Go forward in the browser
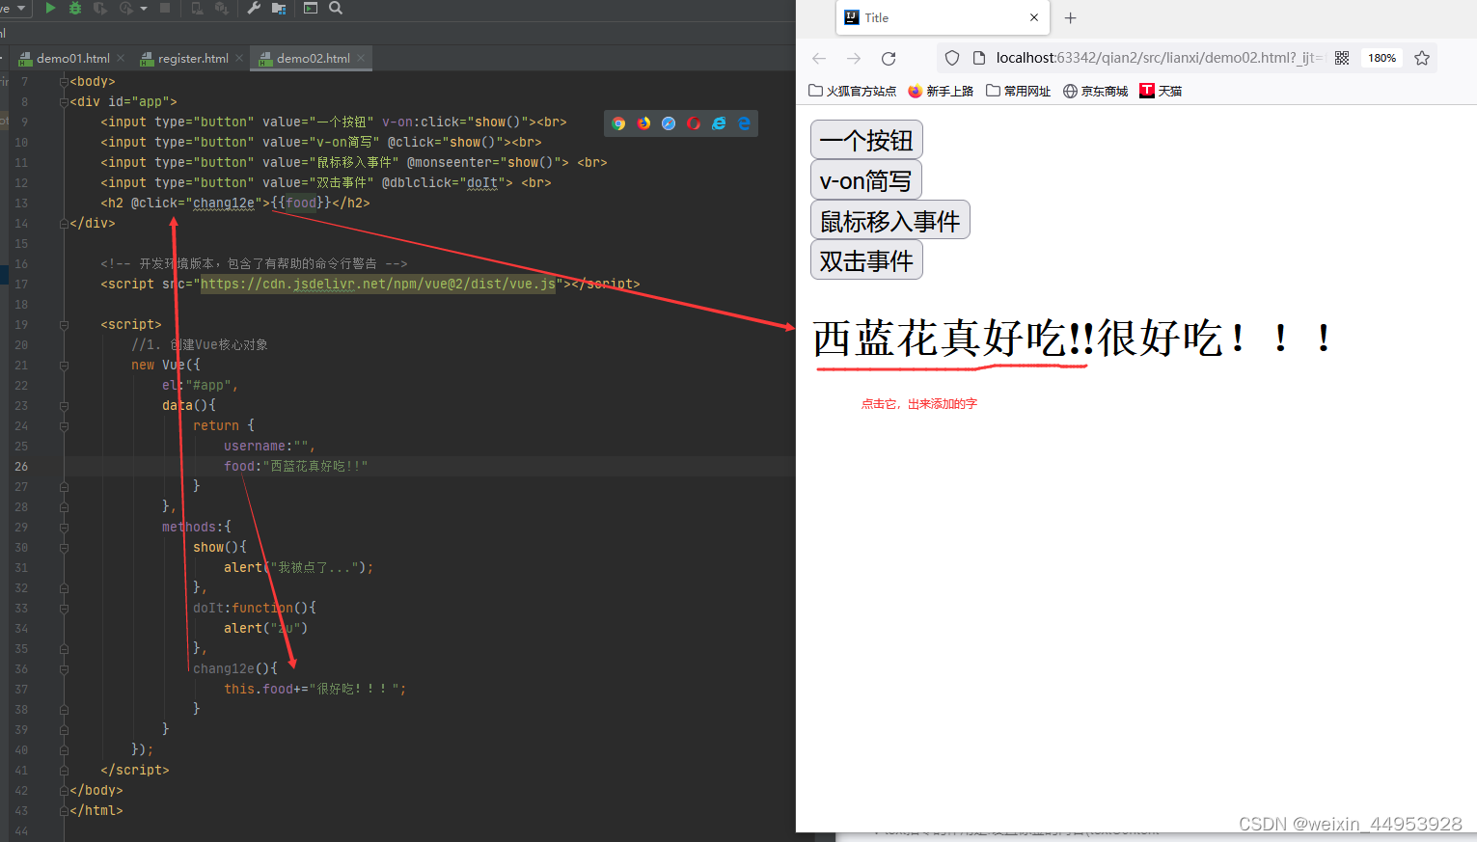The image size is (1477, 842). (854, 58)
